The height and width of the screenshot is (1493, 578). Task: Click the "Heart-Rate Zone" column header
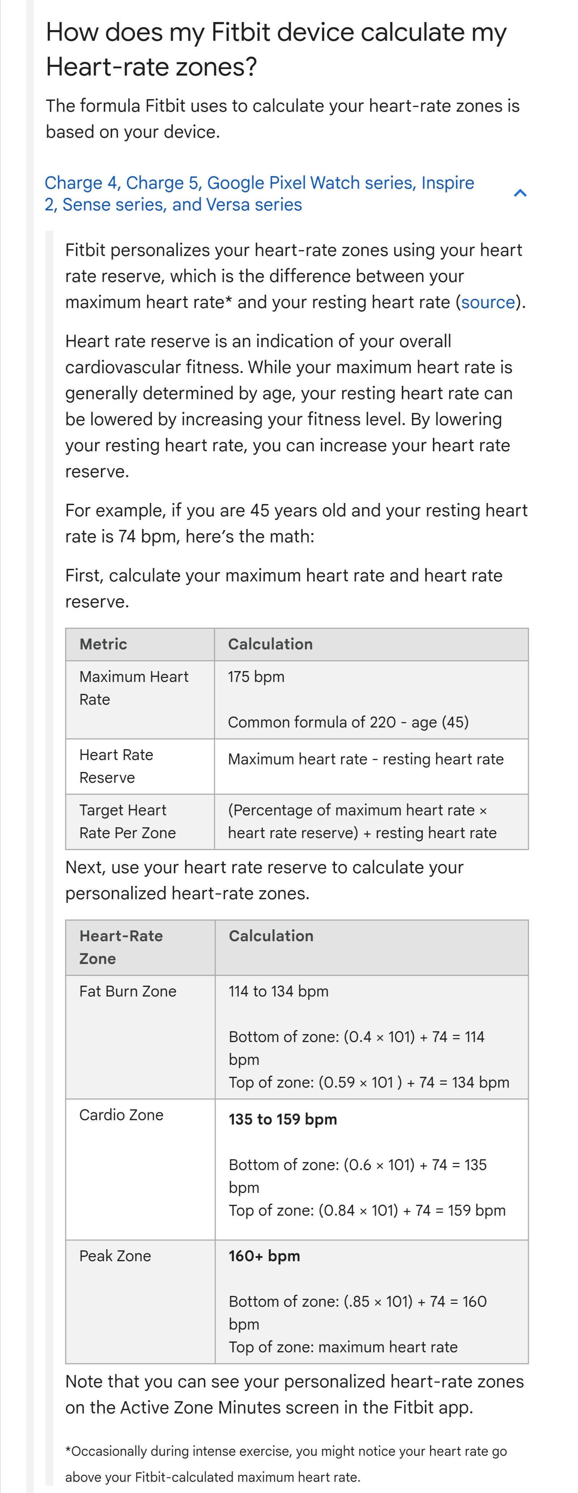pyautogui.click(x=120, y=947)
